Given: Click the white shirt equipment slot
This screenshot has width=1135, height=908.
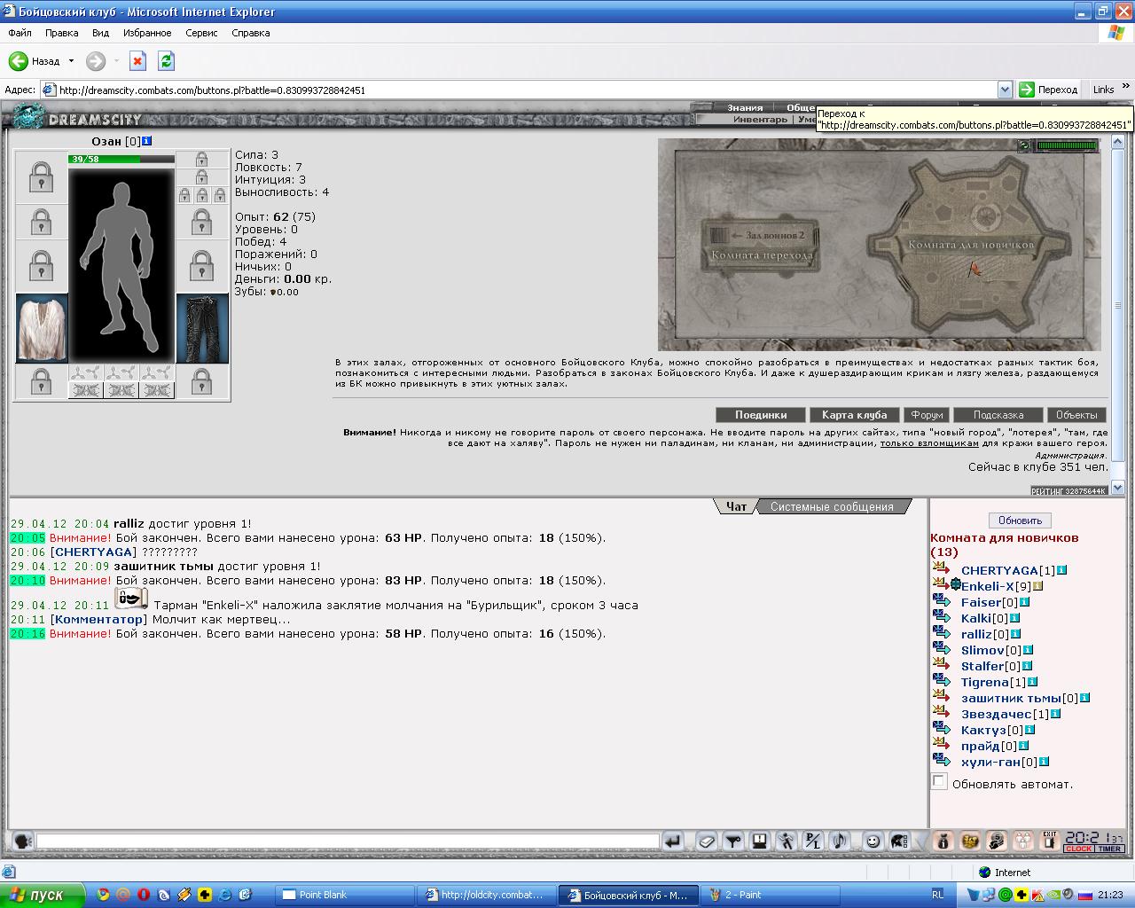Looking at the screenshot, I should 42,328.
